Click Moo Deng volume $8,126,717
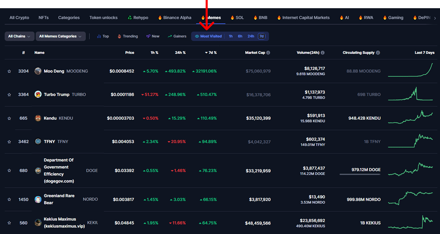Image resolution: width=440 pixels, height=234 pixels. click(315, 68)
